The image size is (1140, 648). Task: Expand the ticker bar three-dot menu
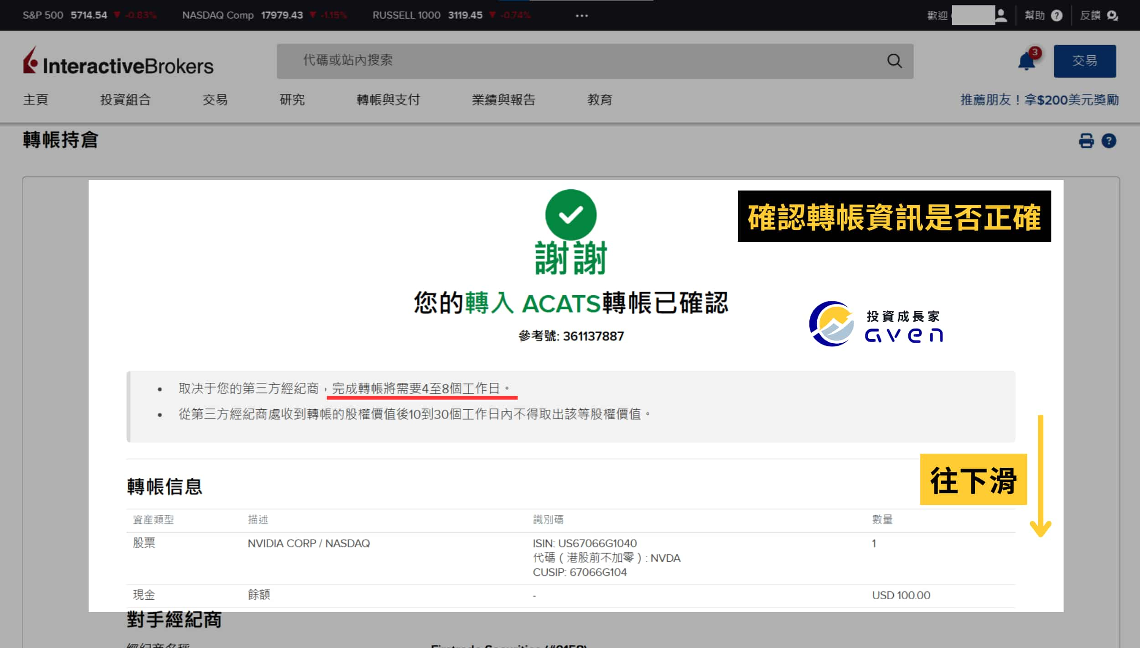tap(582, 16)
